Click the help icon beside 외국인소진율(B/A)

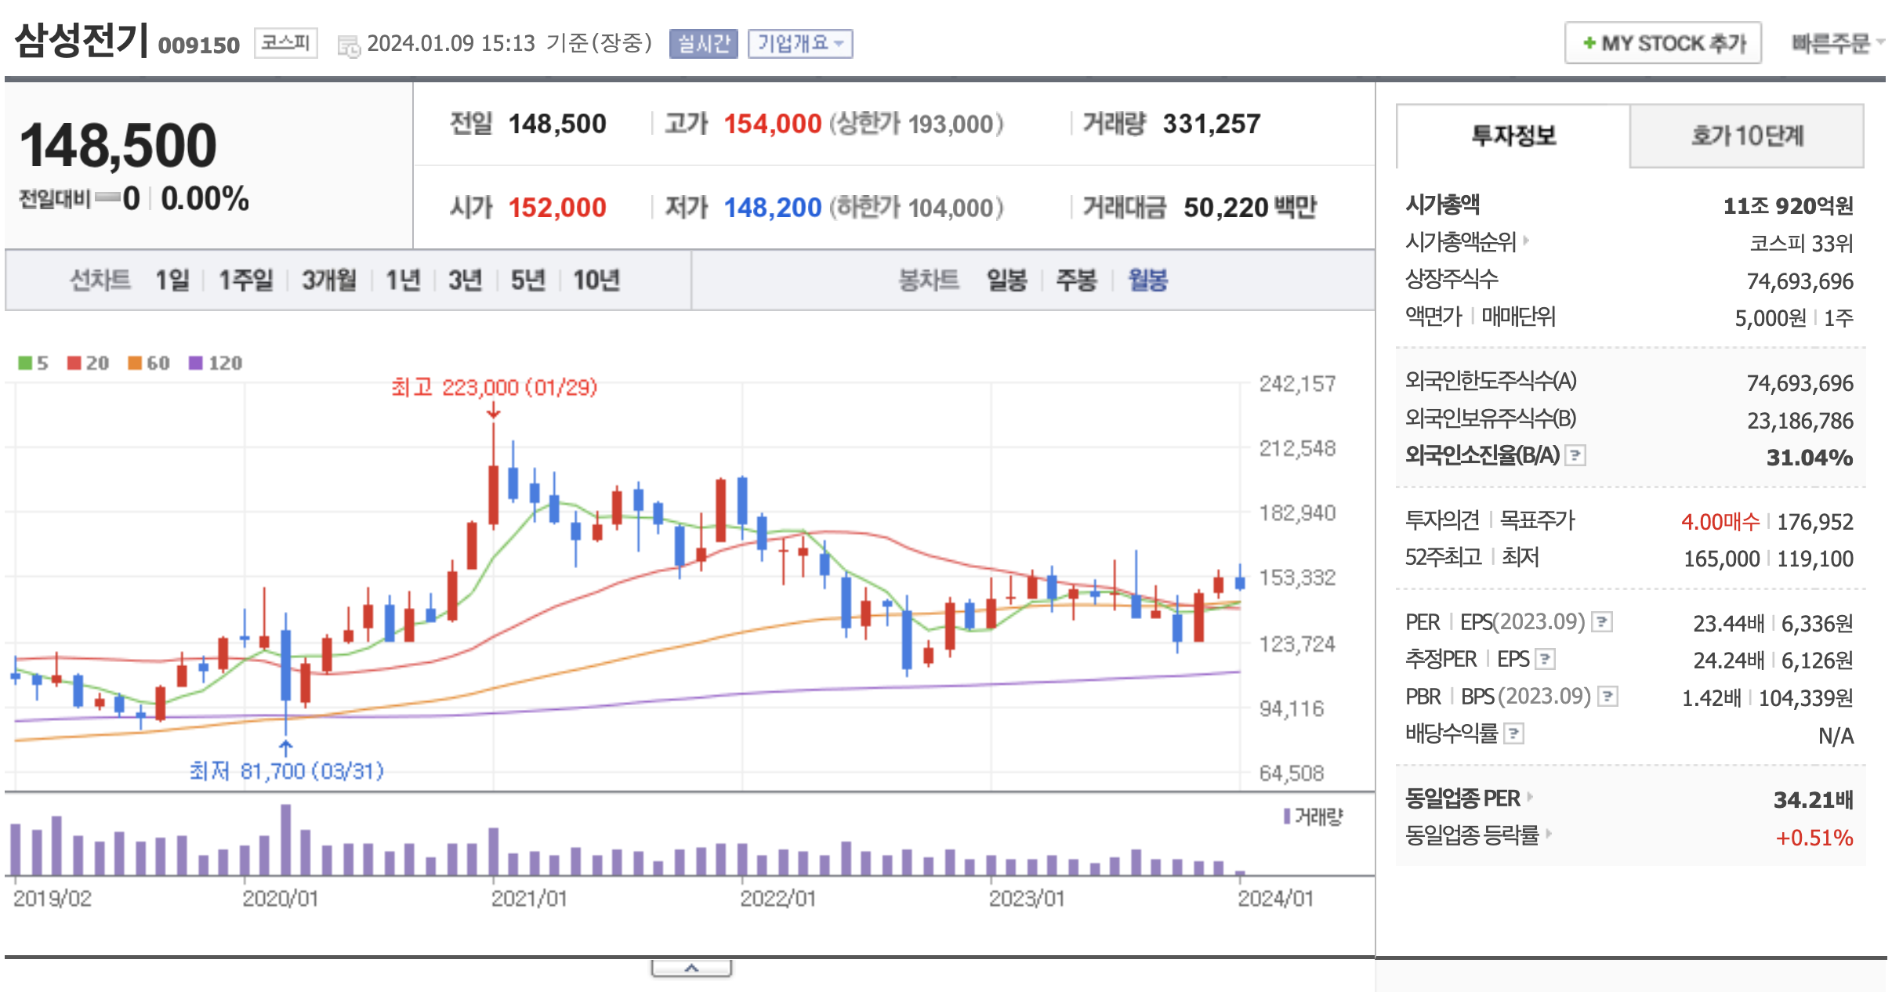(x=1575, y=455)
